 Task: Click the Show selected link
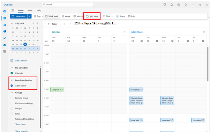22,131
